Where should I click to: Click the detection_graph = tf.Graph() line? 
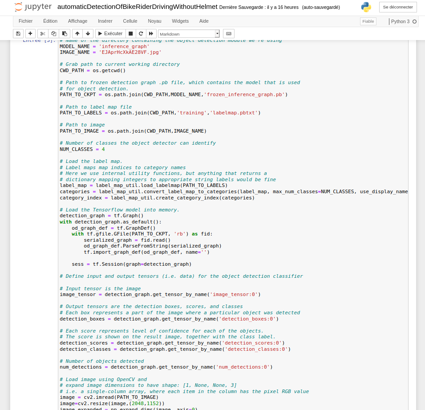tap(101, 215)
